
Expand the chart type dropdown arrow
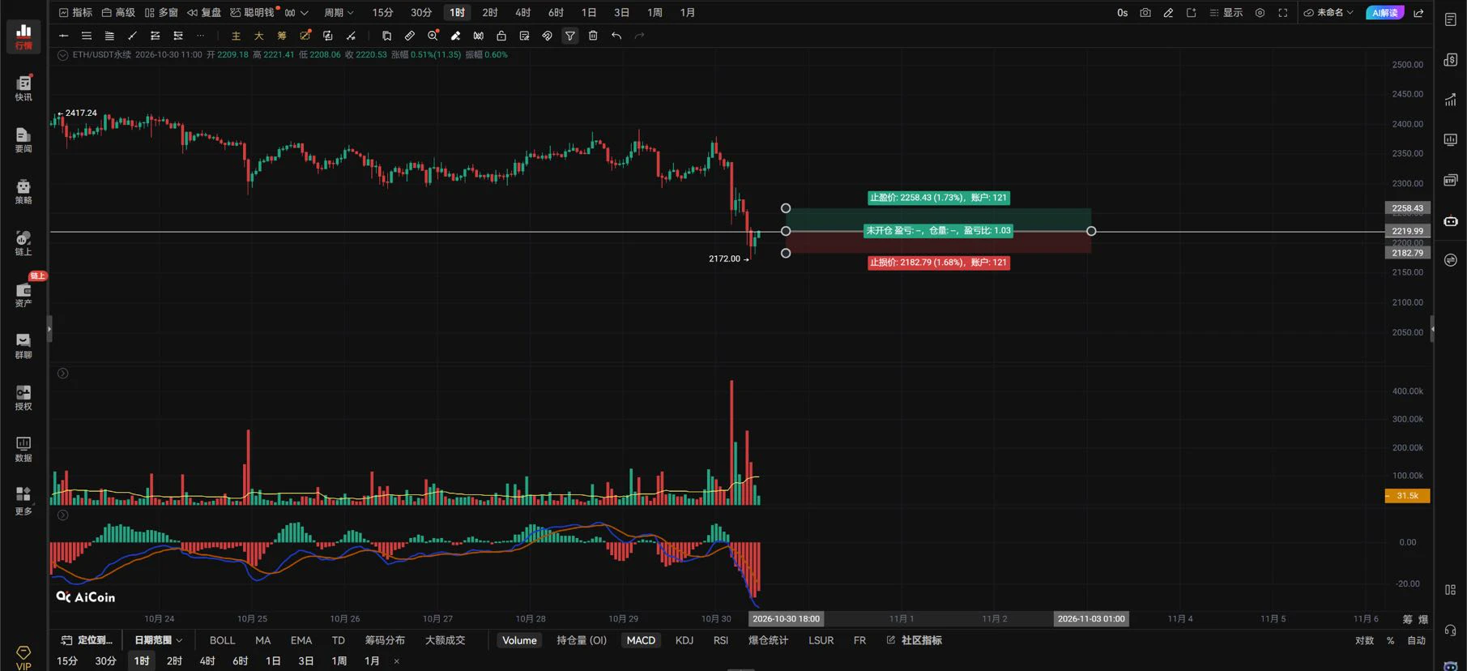click(305, 13)
